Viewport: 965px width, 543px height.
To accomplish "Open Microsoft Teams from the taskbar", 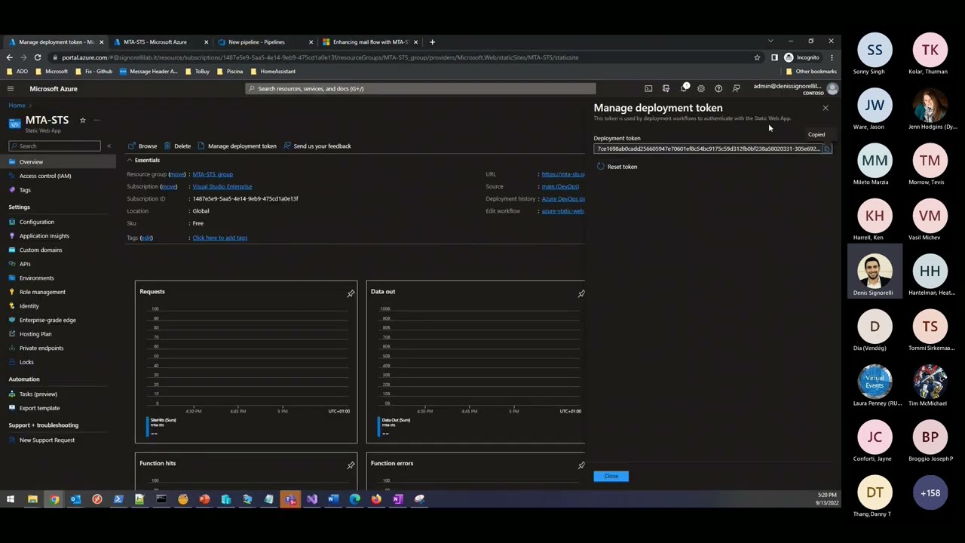I will (290, 499).
